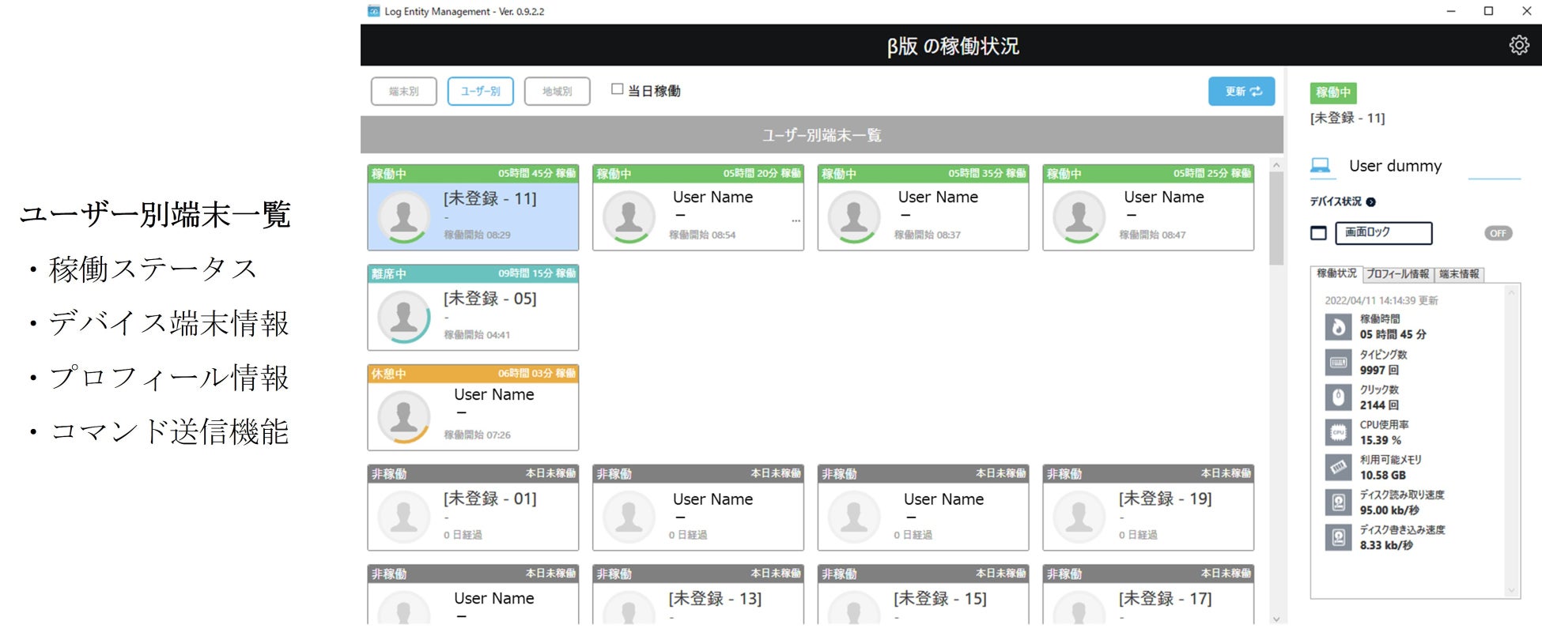Click the input field right of User dummy

tap(1495, 168)
